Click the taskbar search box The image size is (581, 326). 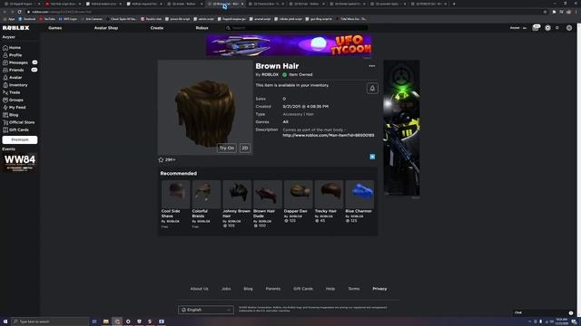tap(50, 321)
